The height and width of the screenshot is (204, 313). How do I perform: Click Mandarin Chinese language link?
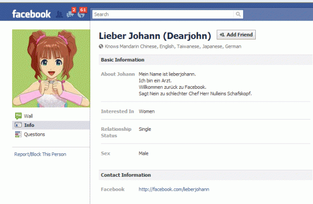pyautogui.click(x=138, y=46)
